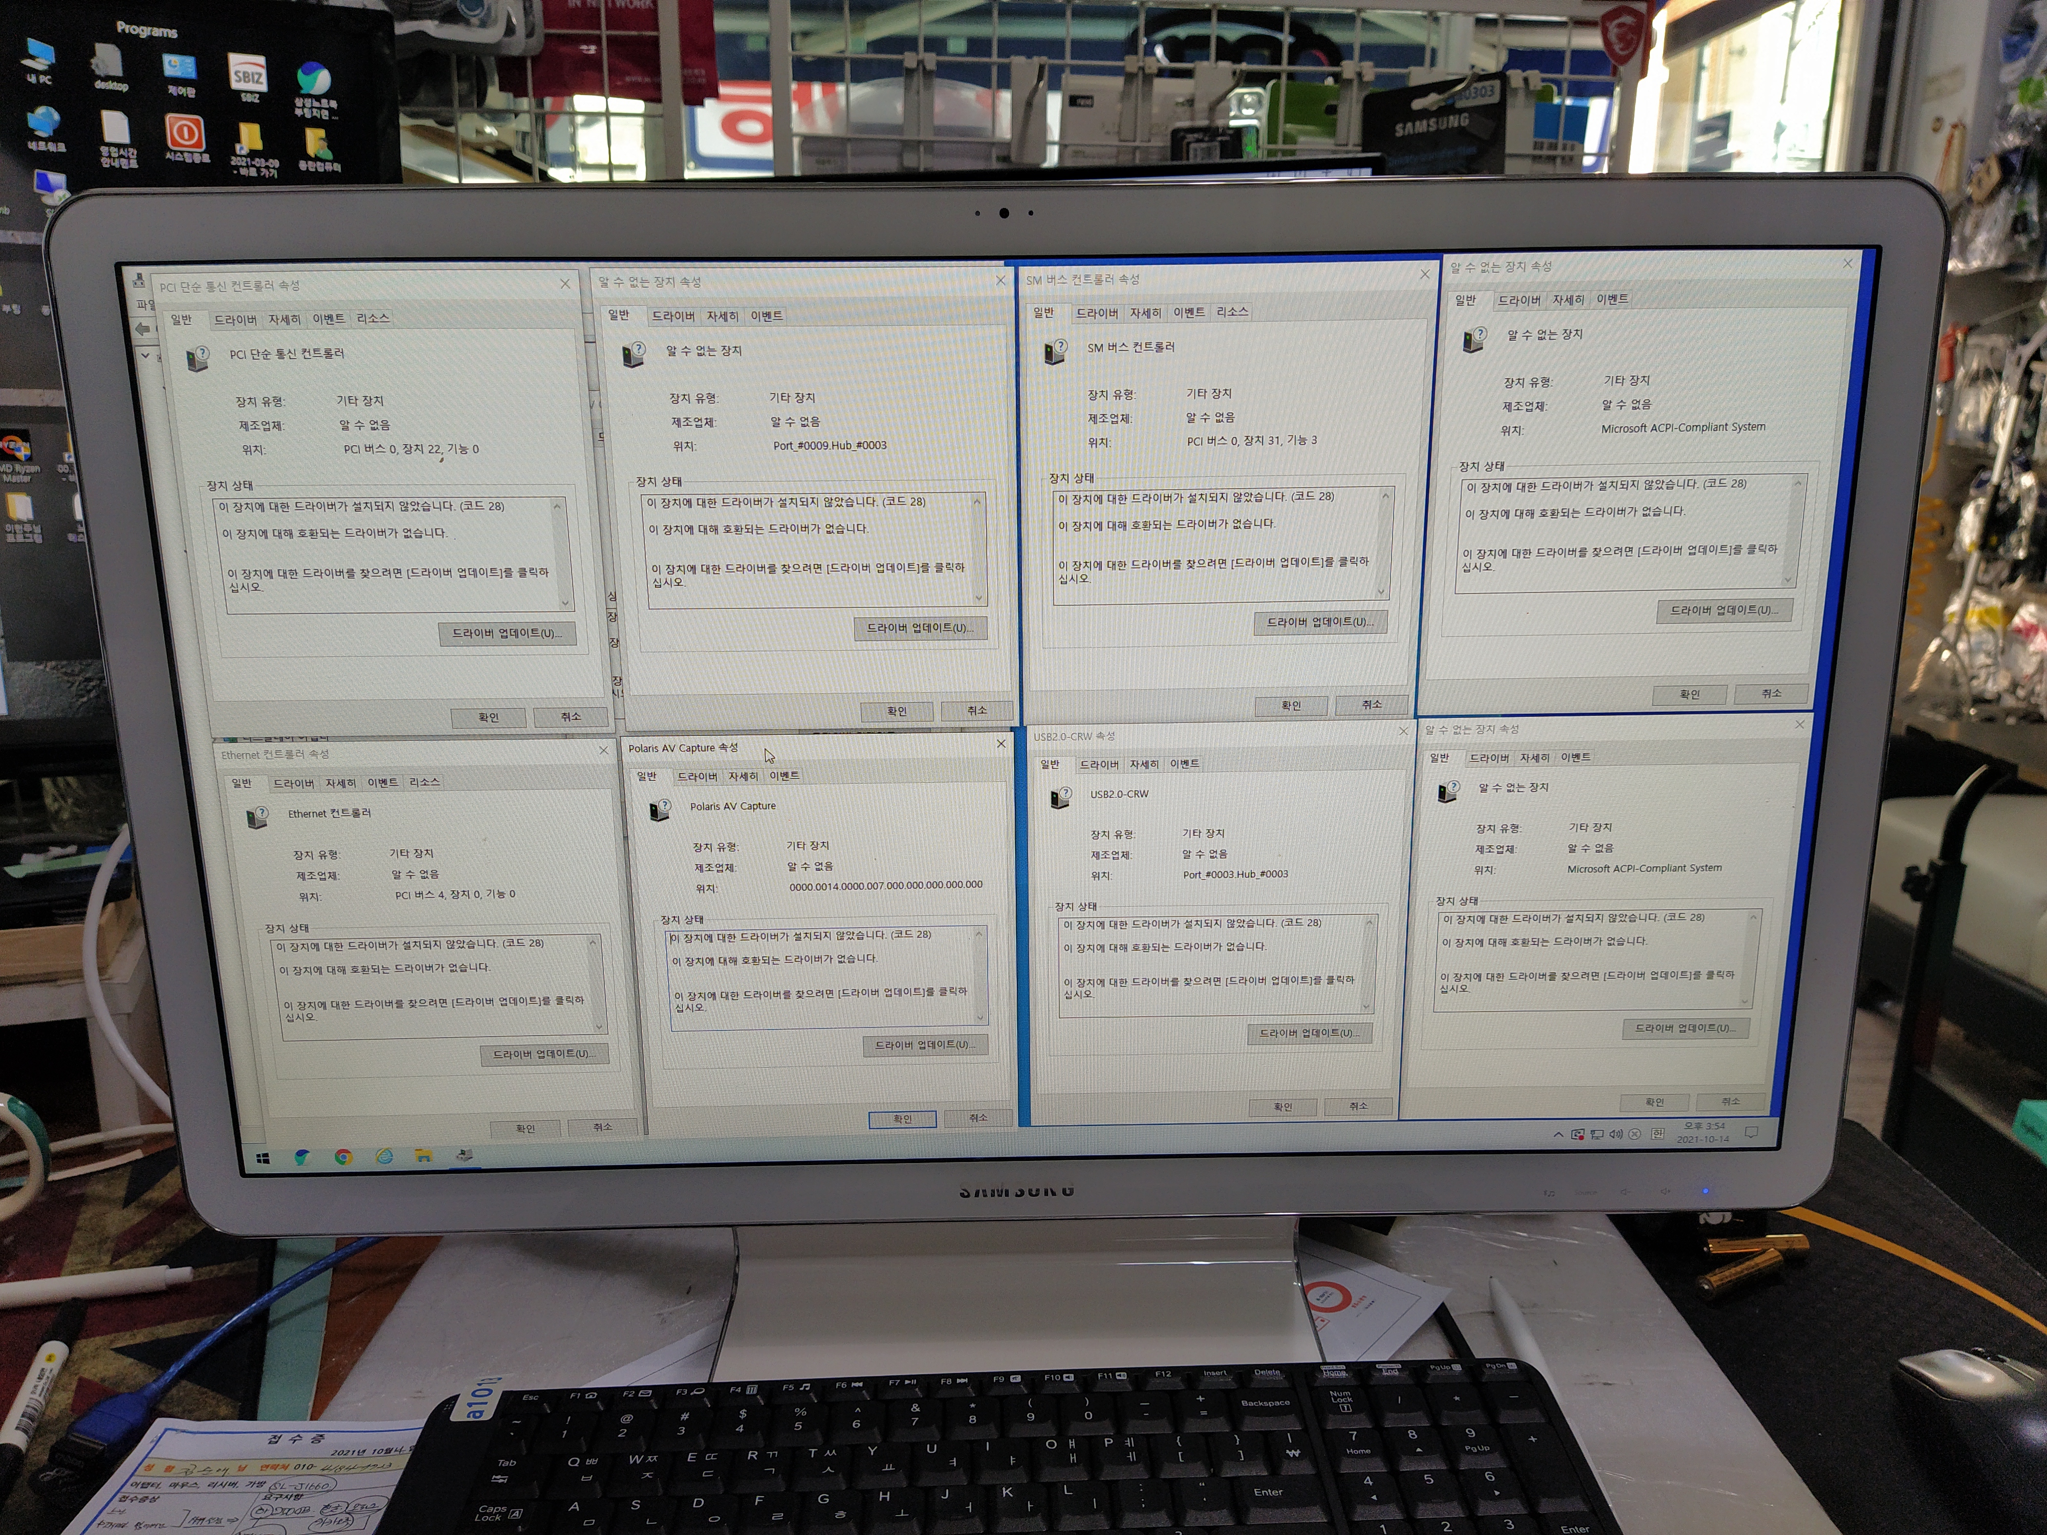Click the network icon in system tray
This screenshot has width=2047, height=1535.
pyautogui.click(x=1597, y=1134)
